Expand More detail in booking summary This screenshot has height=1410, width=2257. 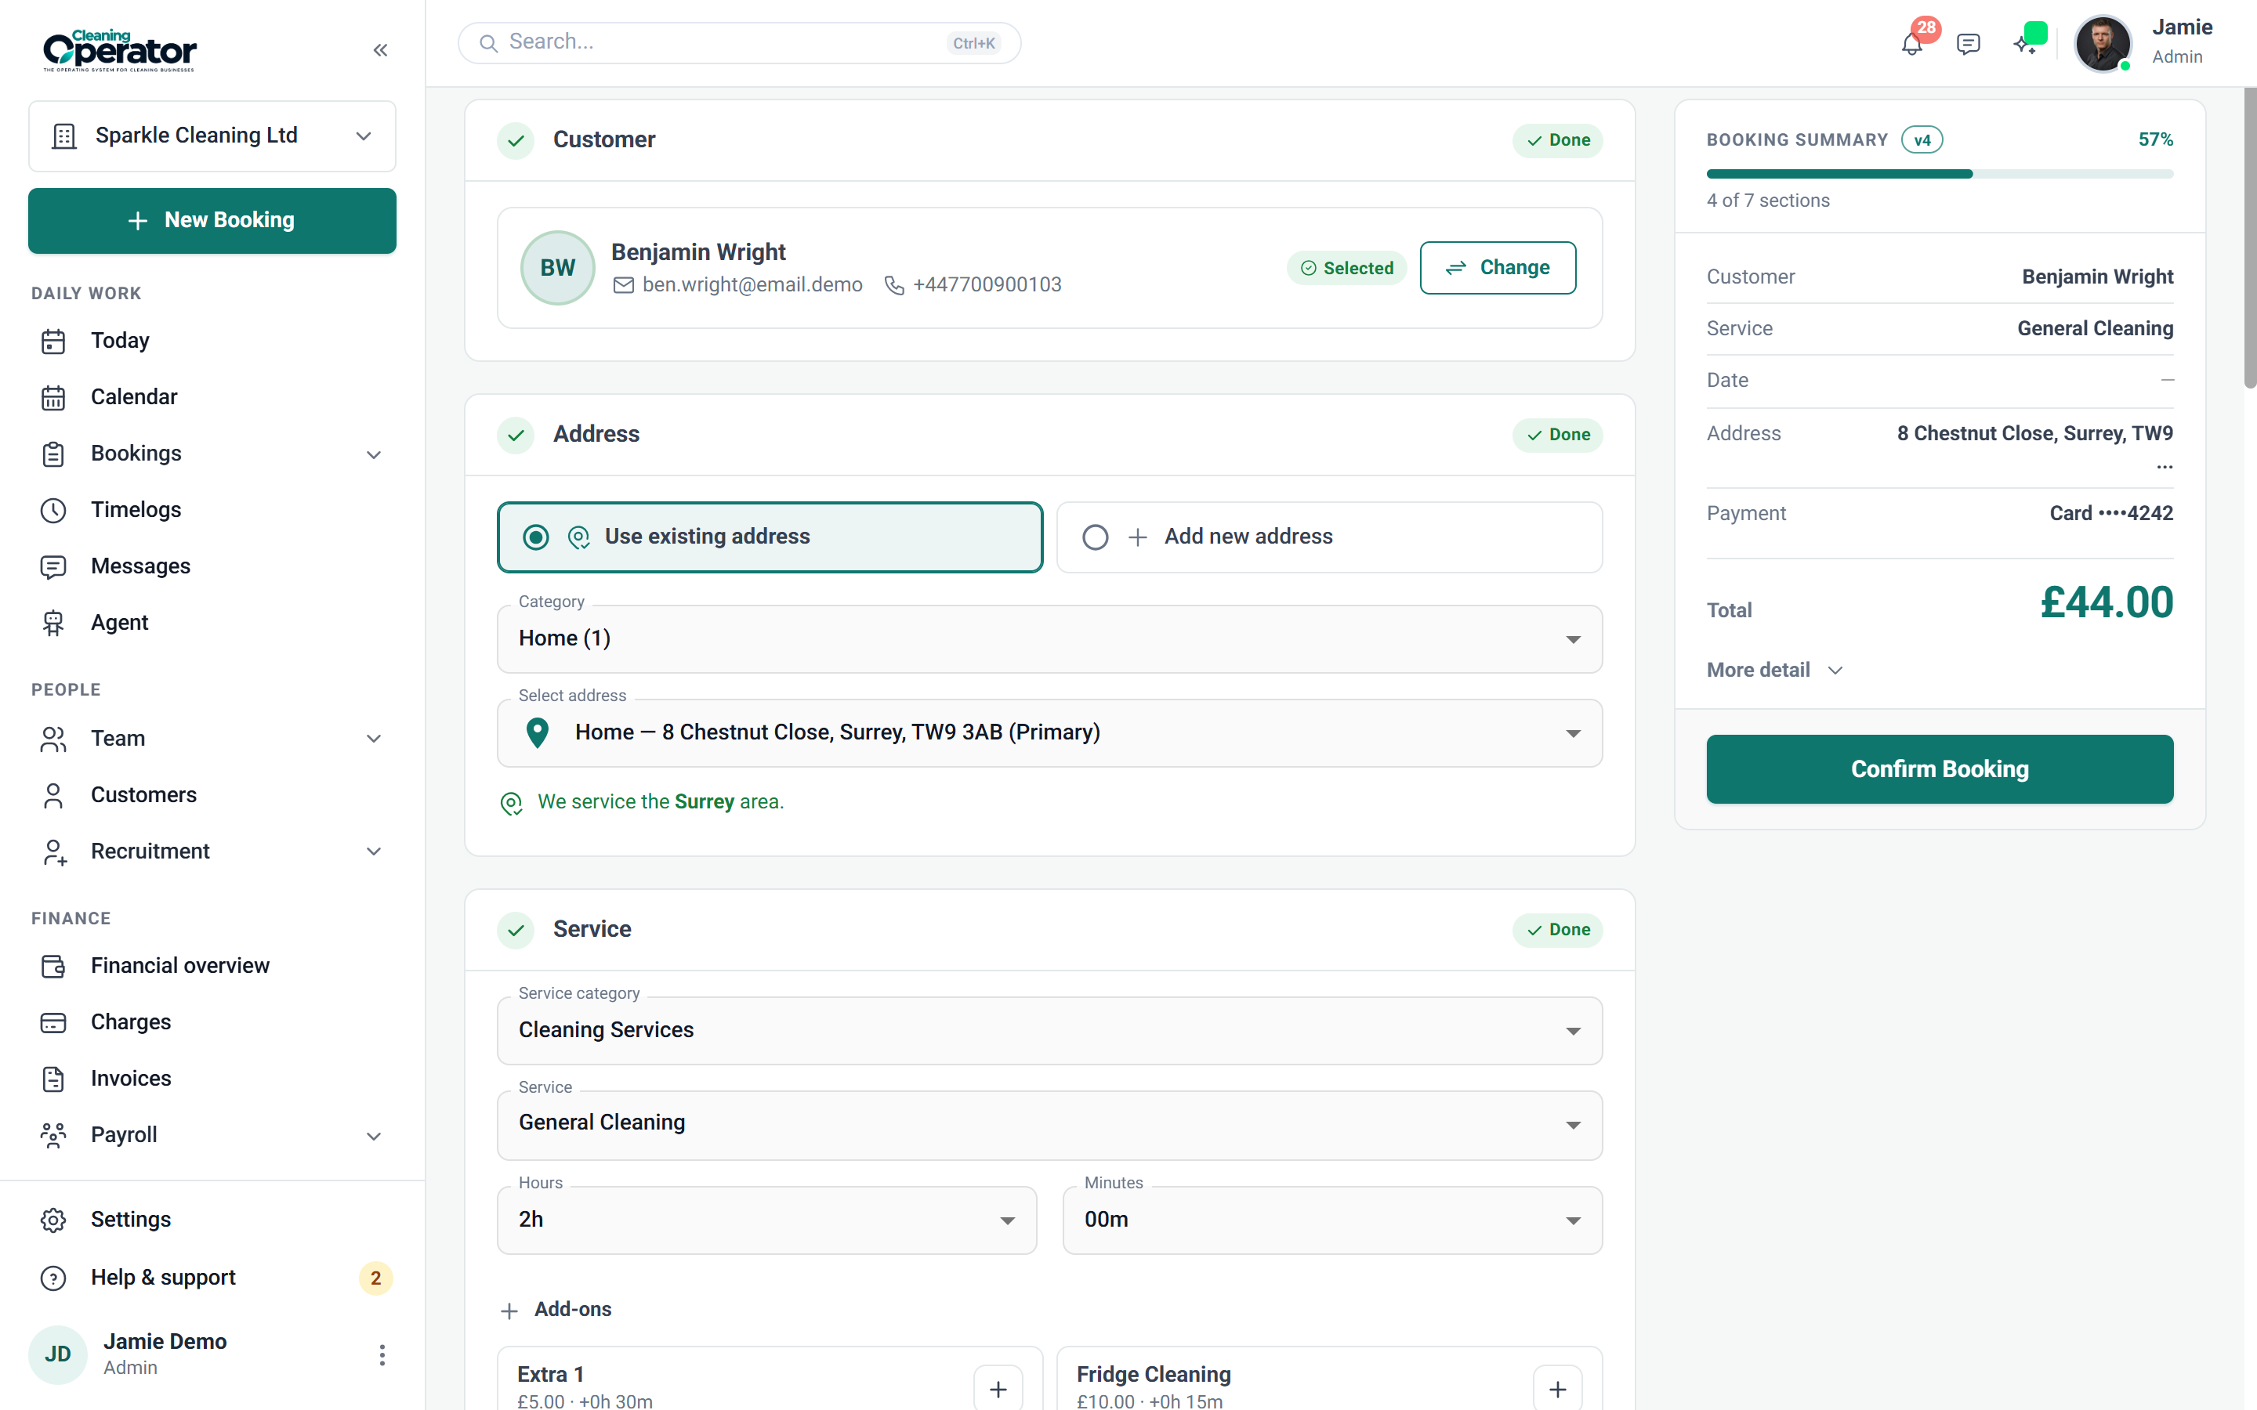coord(1774,671)
